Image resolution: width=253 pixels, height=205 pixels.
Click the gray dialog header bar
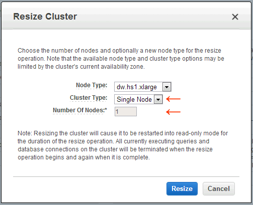coord(126,17)
